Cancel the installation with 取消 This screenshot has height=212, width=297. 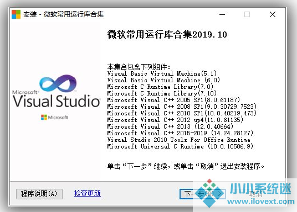(255, 194)
